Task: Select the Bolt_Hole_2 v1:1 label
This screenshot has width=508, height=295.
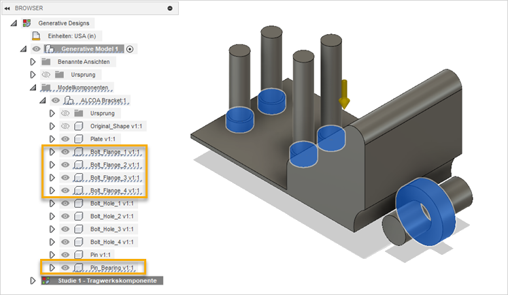Action: 112,216
